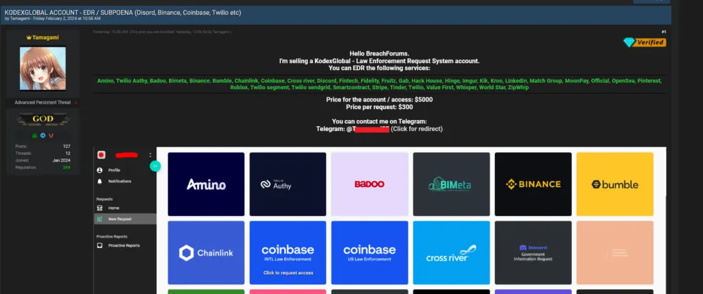Select the Badoo tile
The height and width of the screenshot is (294, 703).
click(x=369, y=184)
